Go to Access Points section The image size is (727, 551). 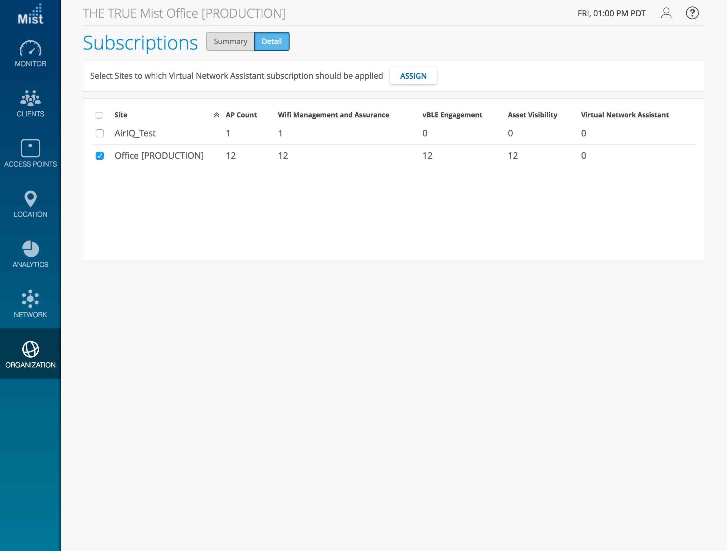click(x=31, y=154)
